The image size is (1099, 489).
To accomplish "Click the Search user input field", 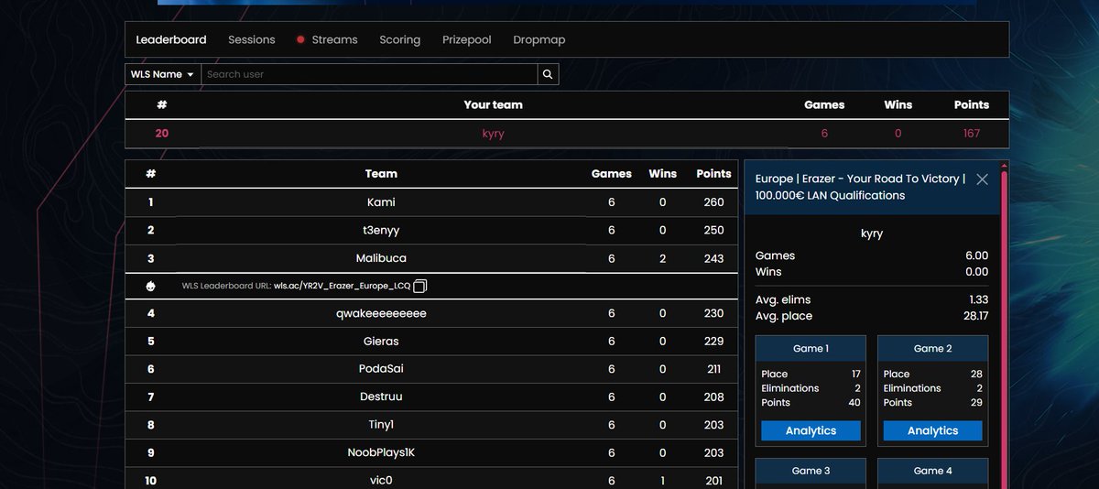I will pos(369,74).
